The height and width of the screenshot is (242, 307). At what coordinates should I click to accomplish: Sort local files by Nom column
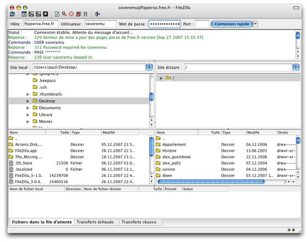27,132
